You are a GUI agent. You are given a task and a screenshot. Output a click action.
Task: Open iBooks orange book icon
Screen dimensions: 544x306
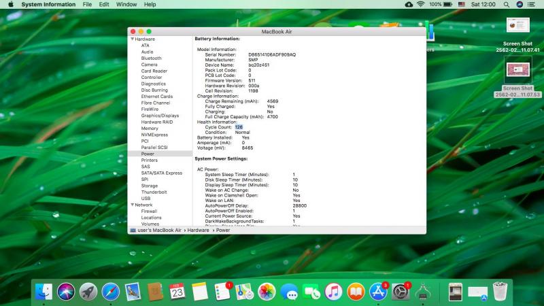[356, 292]
